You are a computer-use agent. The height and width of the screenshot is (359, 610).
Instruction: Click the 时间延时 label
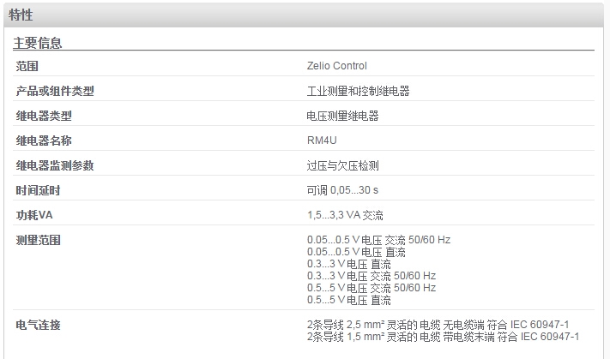(38, 190)
